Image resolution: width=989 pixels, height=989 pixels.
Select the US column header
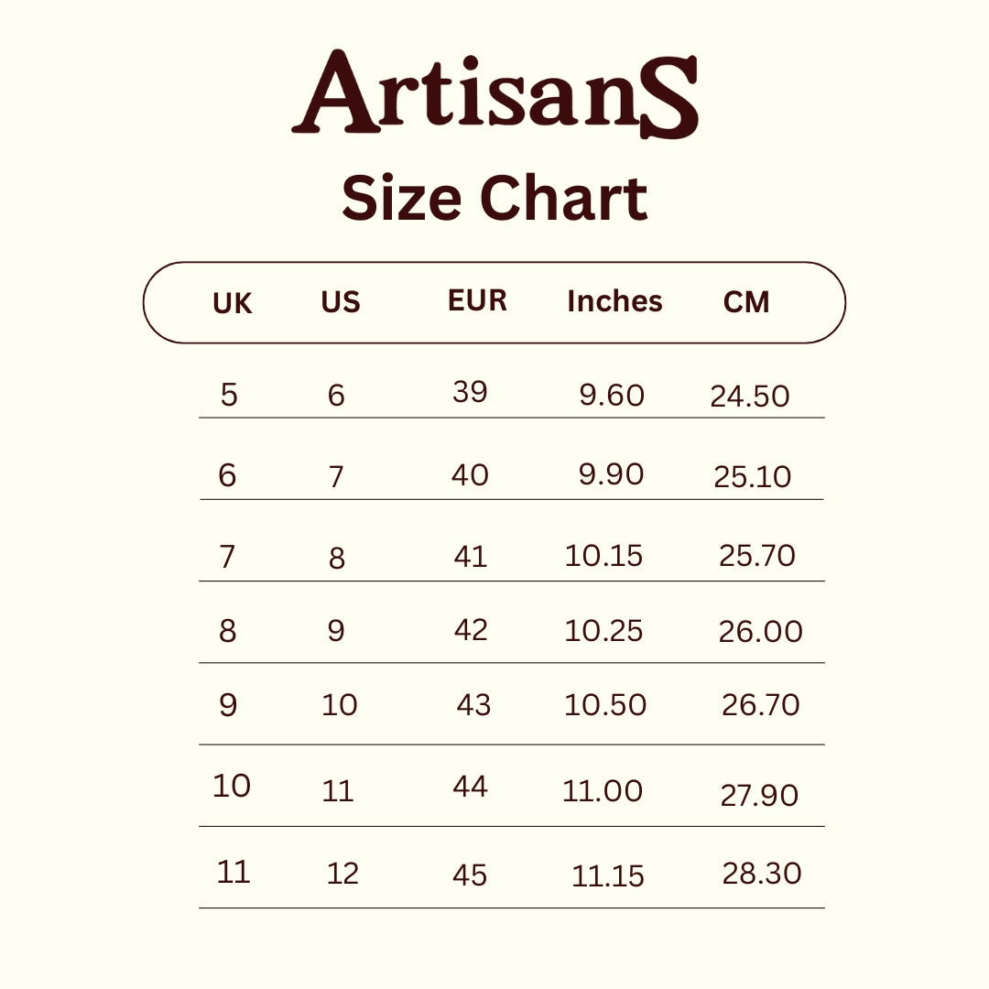tap(341, 302)
